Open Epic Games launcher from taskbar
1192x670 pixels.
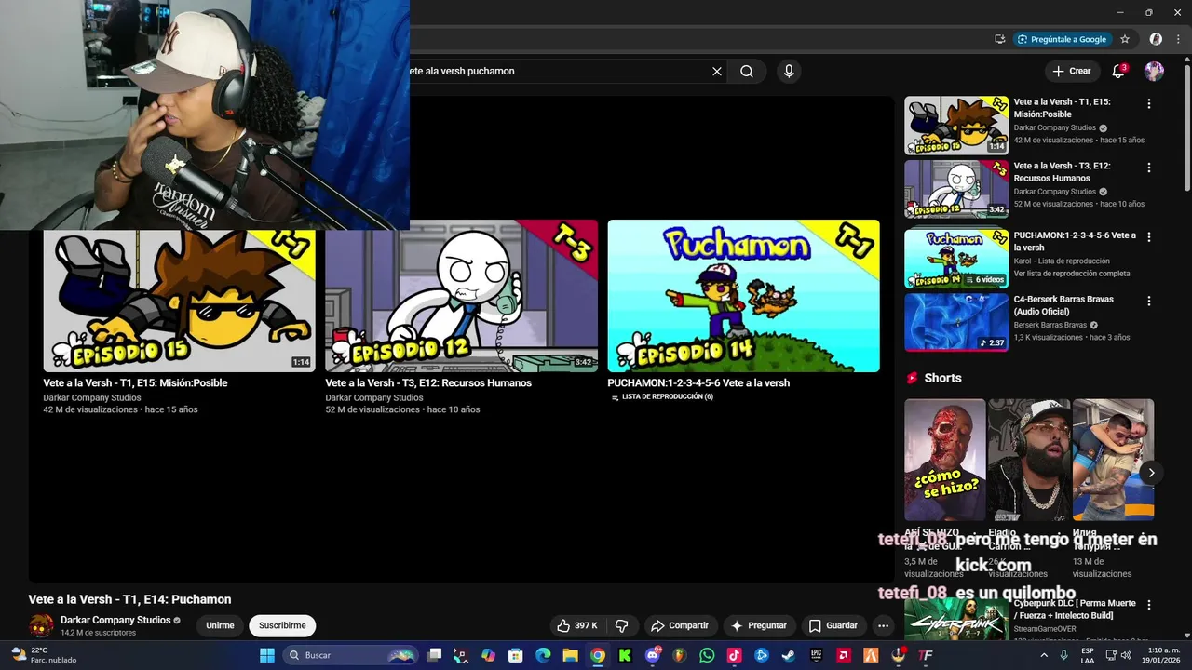point(816,655)
